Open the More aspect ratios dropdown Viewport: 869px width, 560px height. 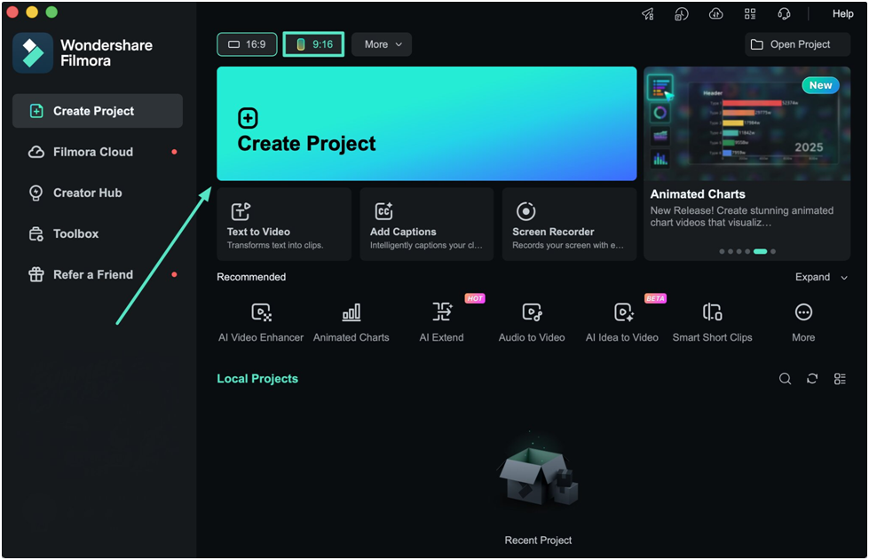point(382,44)
